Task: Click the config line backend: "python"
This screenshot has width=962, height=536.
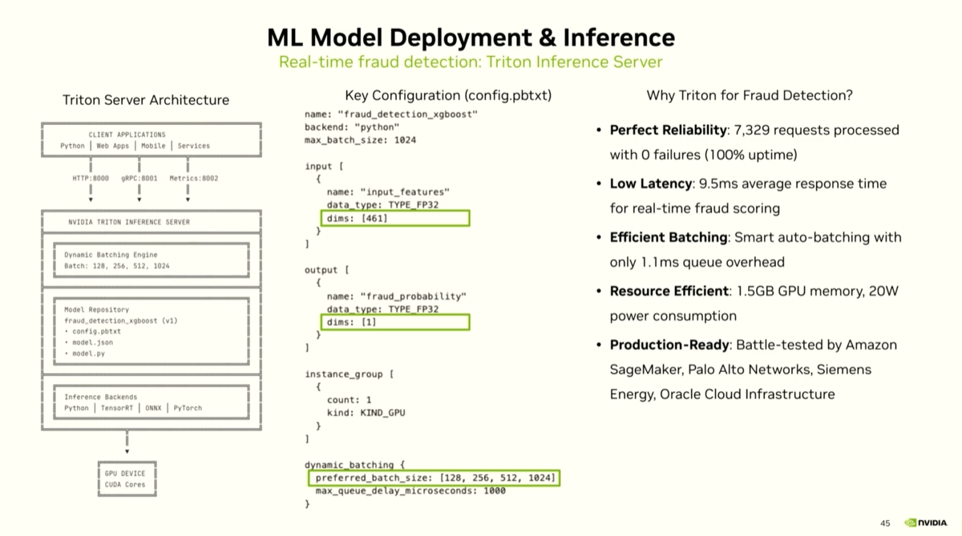Action: click(x=352, y=127)
